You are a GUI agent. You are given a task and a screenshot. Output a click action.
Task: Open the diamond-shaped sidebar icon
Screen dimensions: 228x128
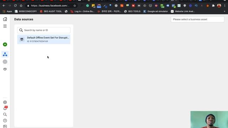click(x=5, y=69)
